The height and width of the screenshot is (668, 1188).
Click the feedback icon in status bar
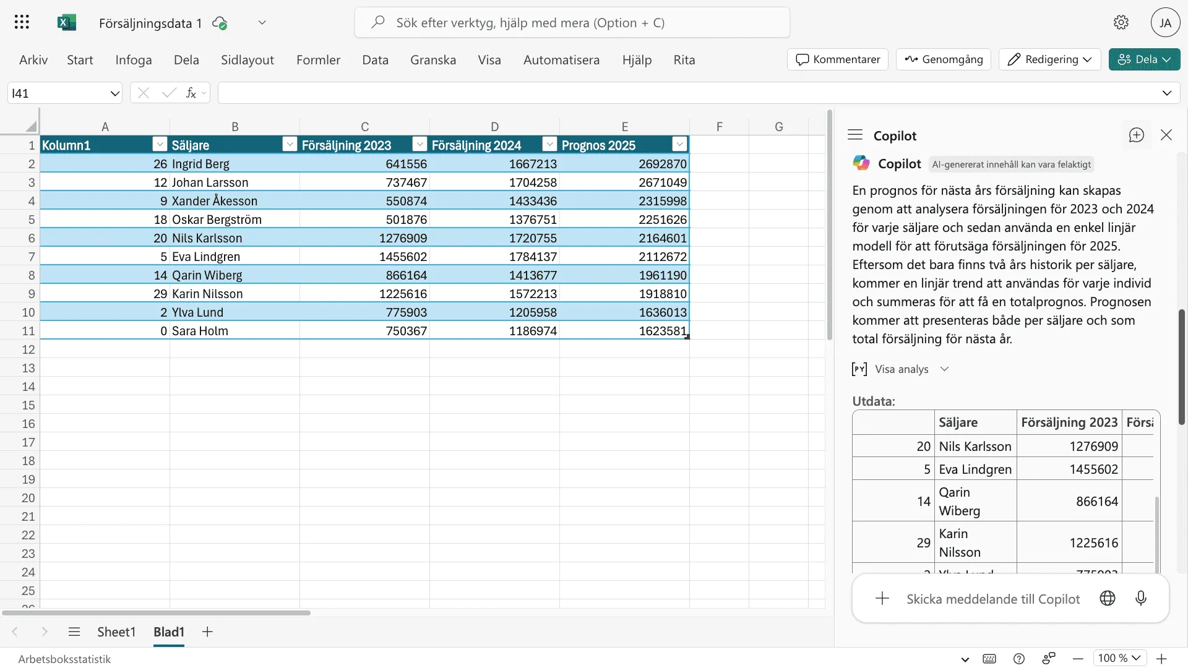(1049, 659)
